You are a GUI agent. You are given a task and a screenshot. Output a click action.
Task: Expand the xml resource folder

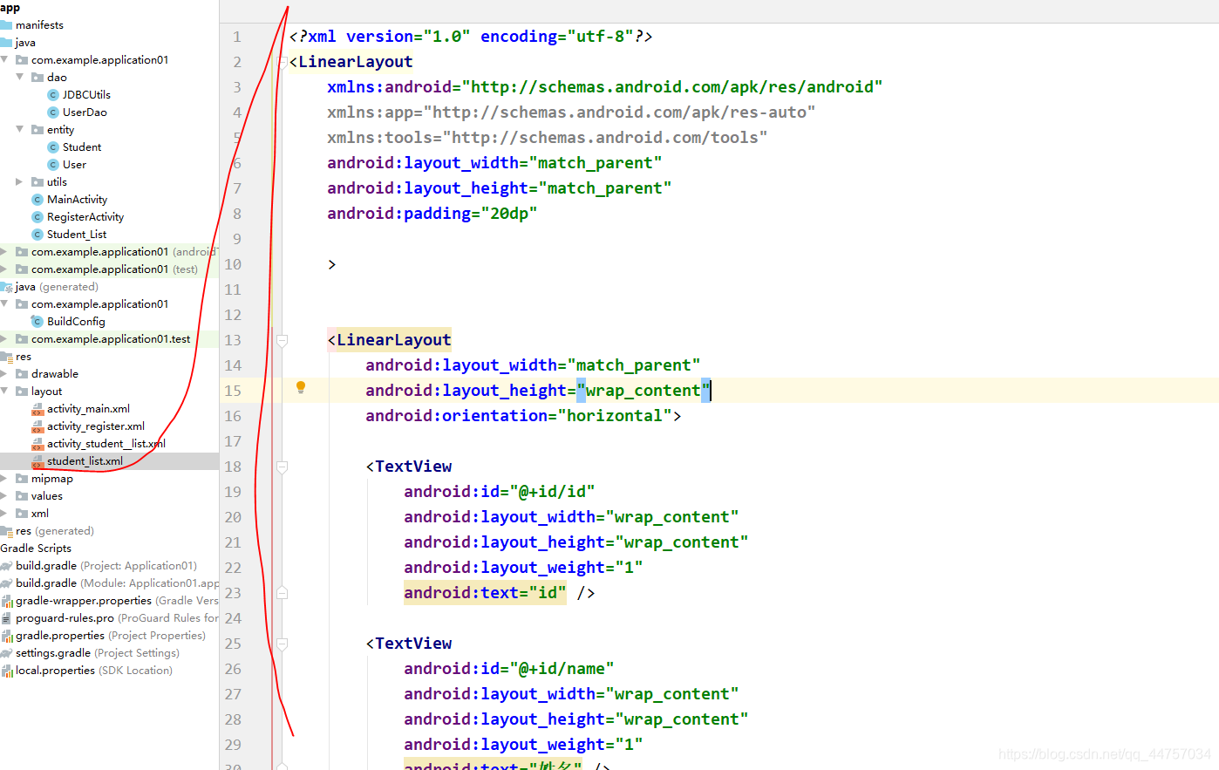click(4, 513)
